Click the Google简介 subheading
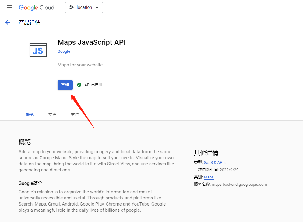Image resolution: width=303 pixels, height=222 pixels. coord(30,183)
